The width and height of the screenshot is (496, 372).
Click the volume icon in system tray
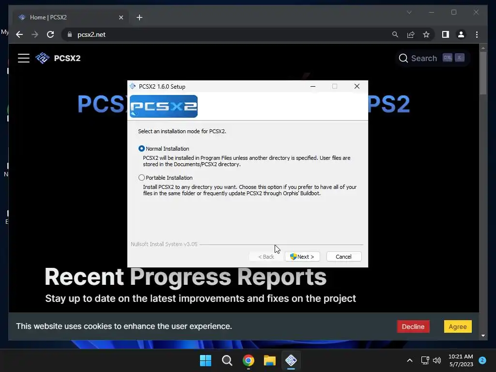tap(437, 360)
